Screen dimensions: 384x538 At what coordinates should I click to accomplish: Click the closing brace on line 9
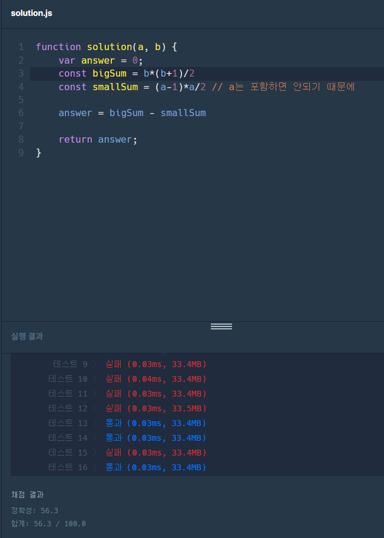pos(38,153)
